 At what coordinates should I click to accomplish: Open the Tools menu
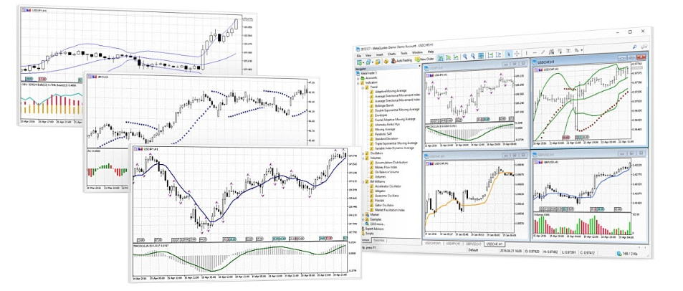pyautogui.click(x=403, y=54)
